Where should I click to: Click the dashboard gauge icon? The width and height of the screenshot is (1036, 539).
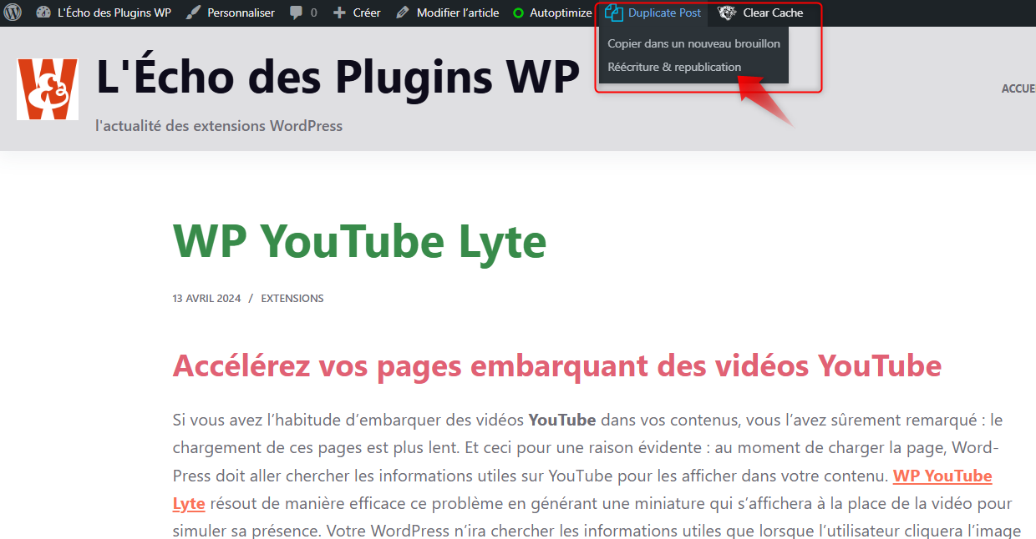[43, 13]
